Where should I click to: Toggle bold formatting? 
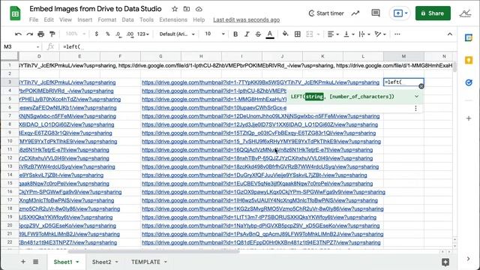[x=235, y=34]
